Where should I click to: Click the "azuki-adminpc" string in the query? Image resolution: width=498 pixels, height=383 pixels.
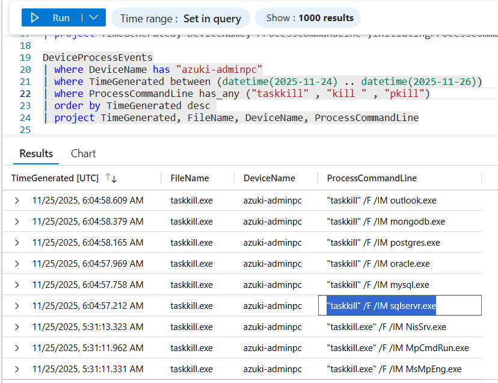pyautogui.click(x=219, y=69)
